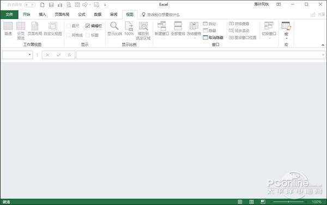Click the Share (共享) button
This screenshot has height=205, width=327.
click(x=318, y=14)
